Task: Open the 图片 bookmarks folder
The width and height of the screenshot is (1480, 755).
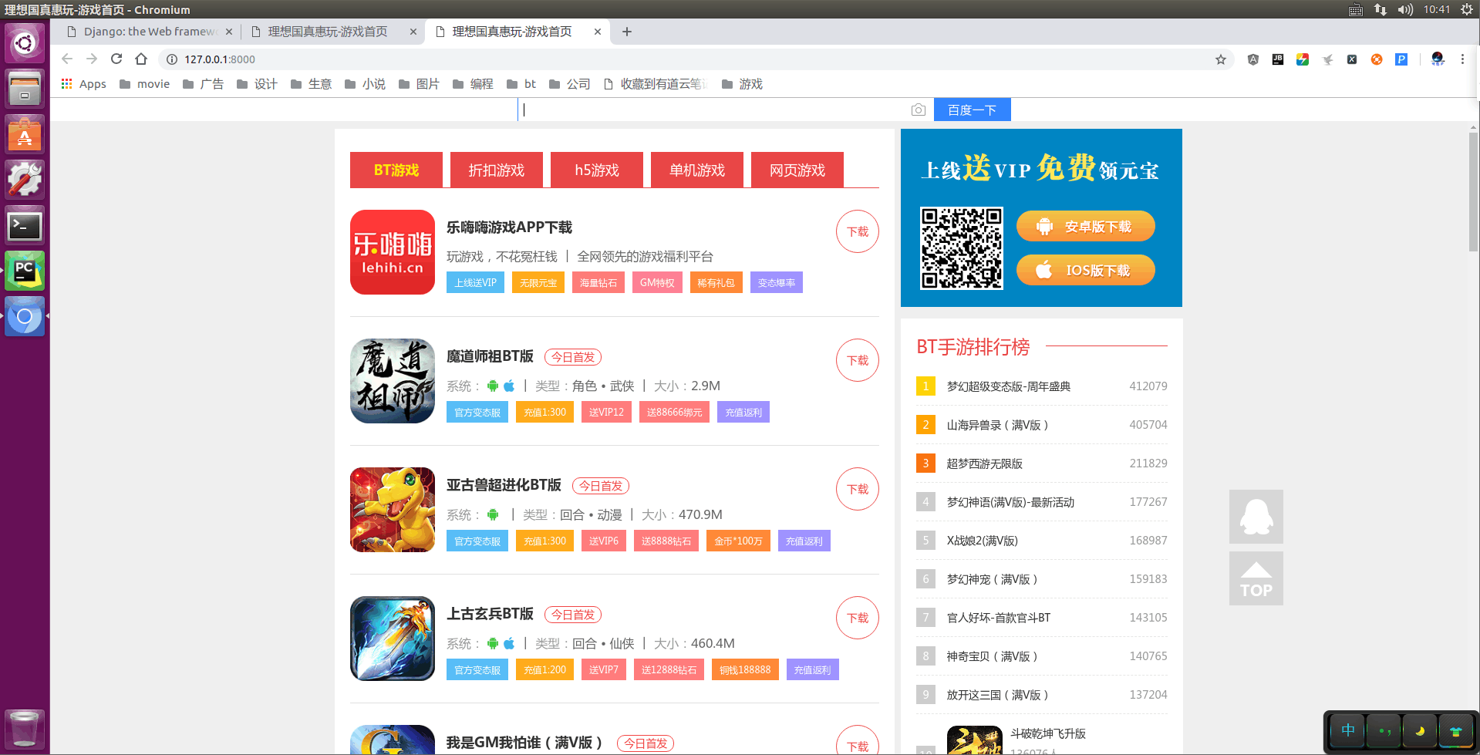Action: [420, 84]
